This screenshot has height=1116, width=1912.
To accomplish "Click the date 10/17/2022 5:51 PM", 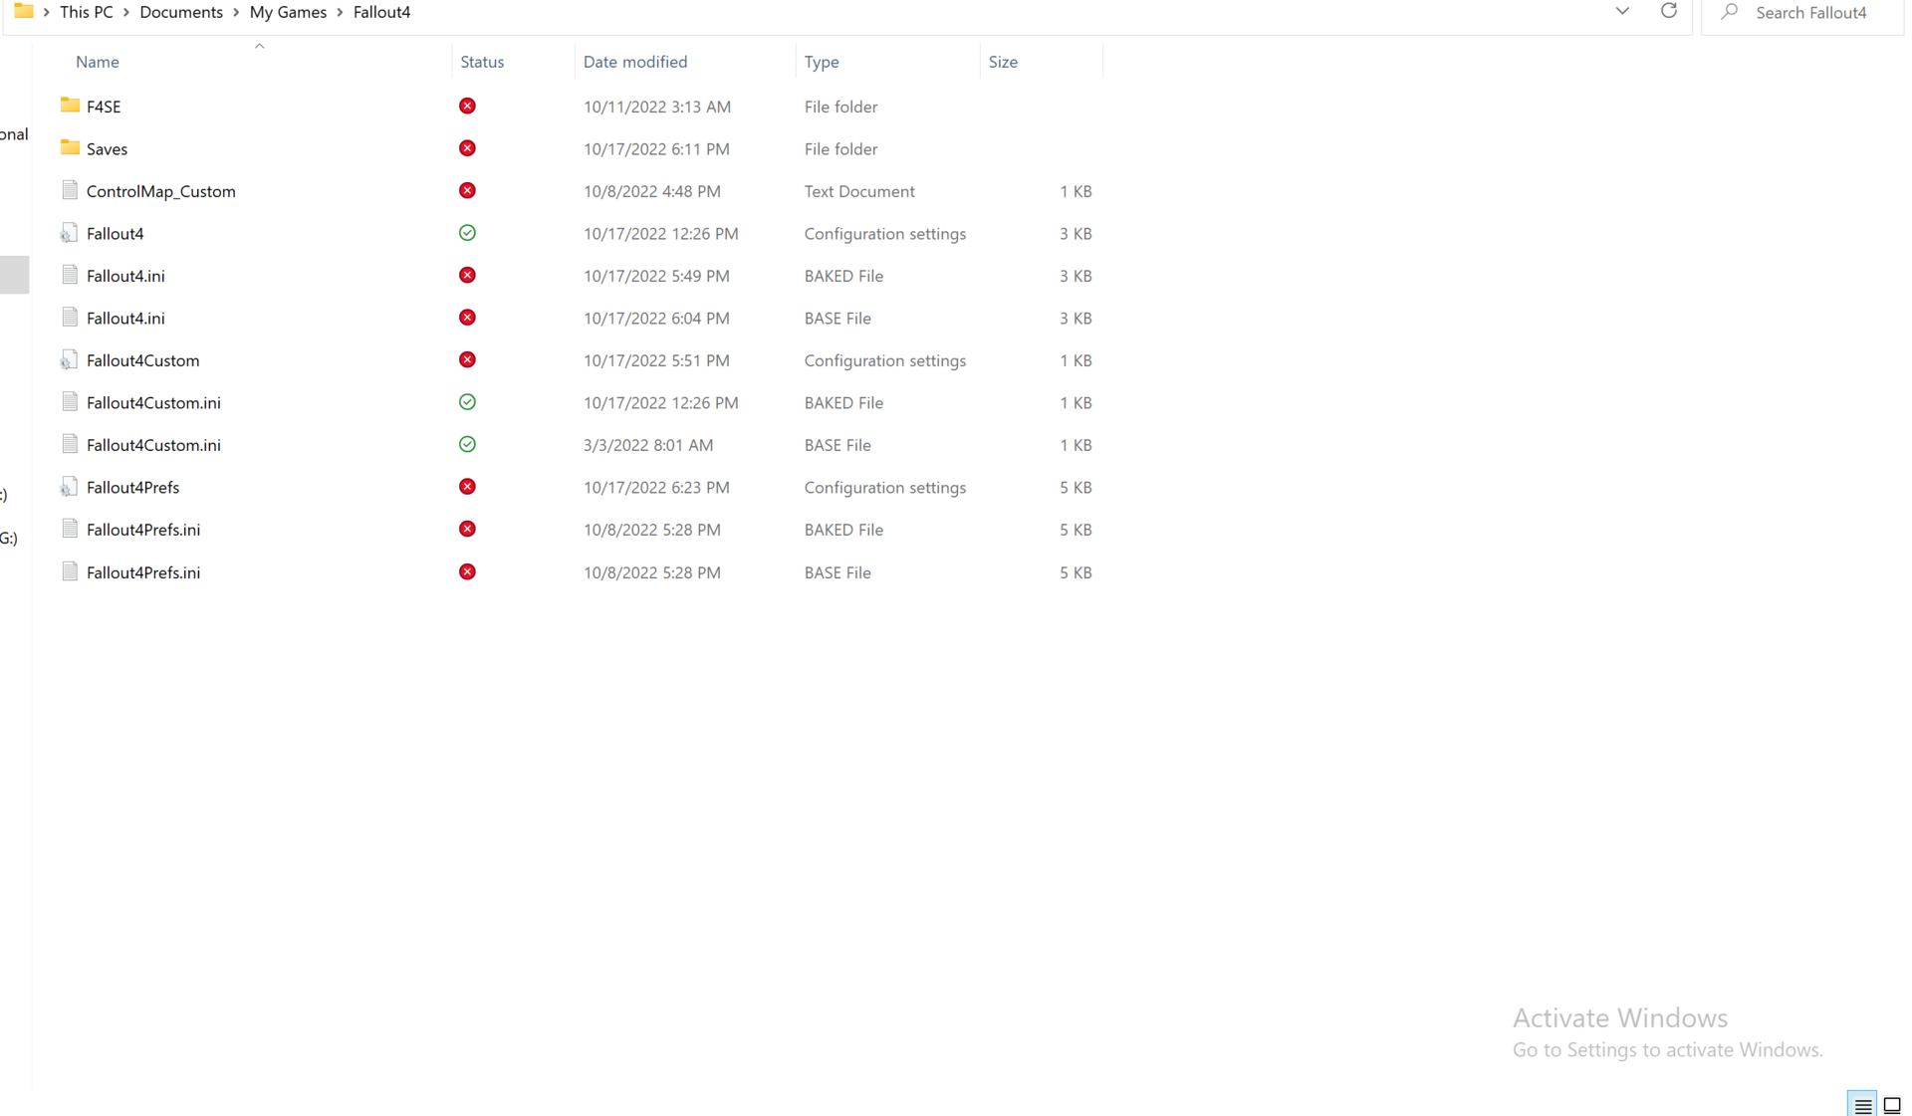I will [x=656, y=360].
